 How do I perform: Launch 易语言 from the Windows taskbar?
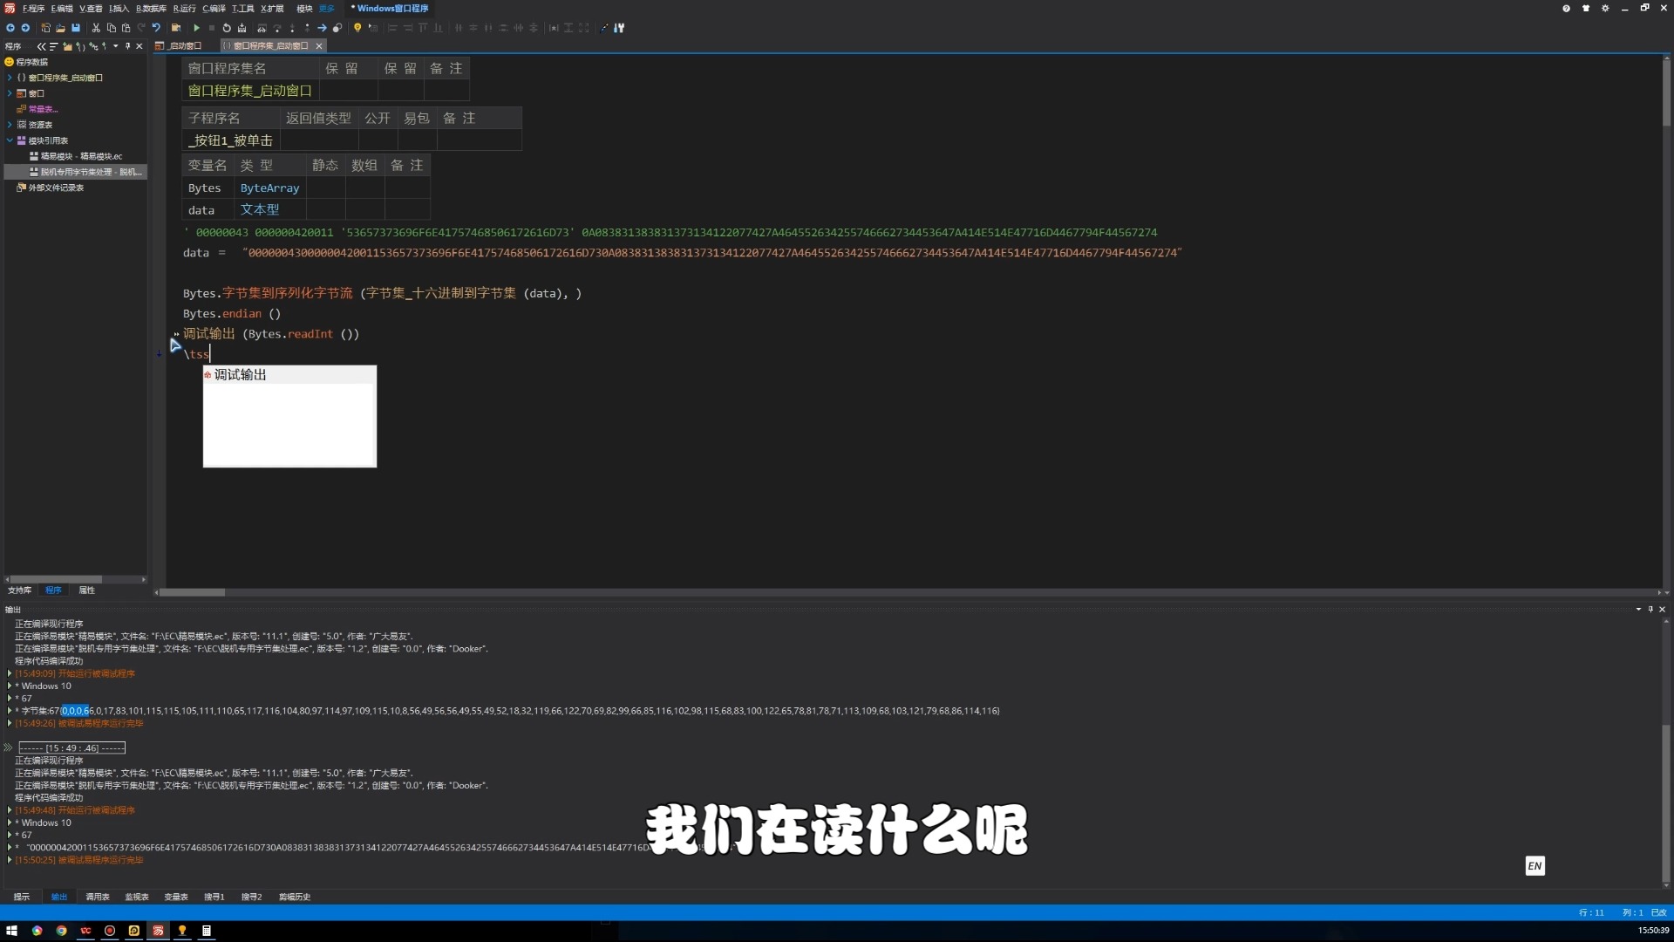pos(158,931)
